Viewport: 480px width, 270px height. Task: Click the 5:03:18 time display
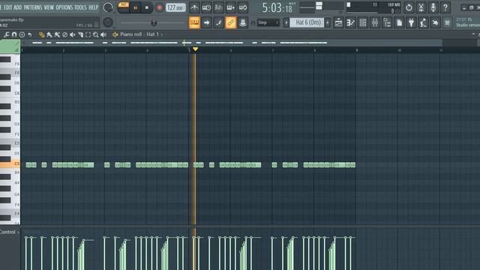(x=277, y=7)
